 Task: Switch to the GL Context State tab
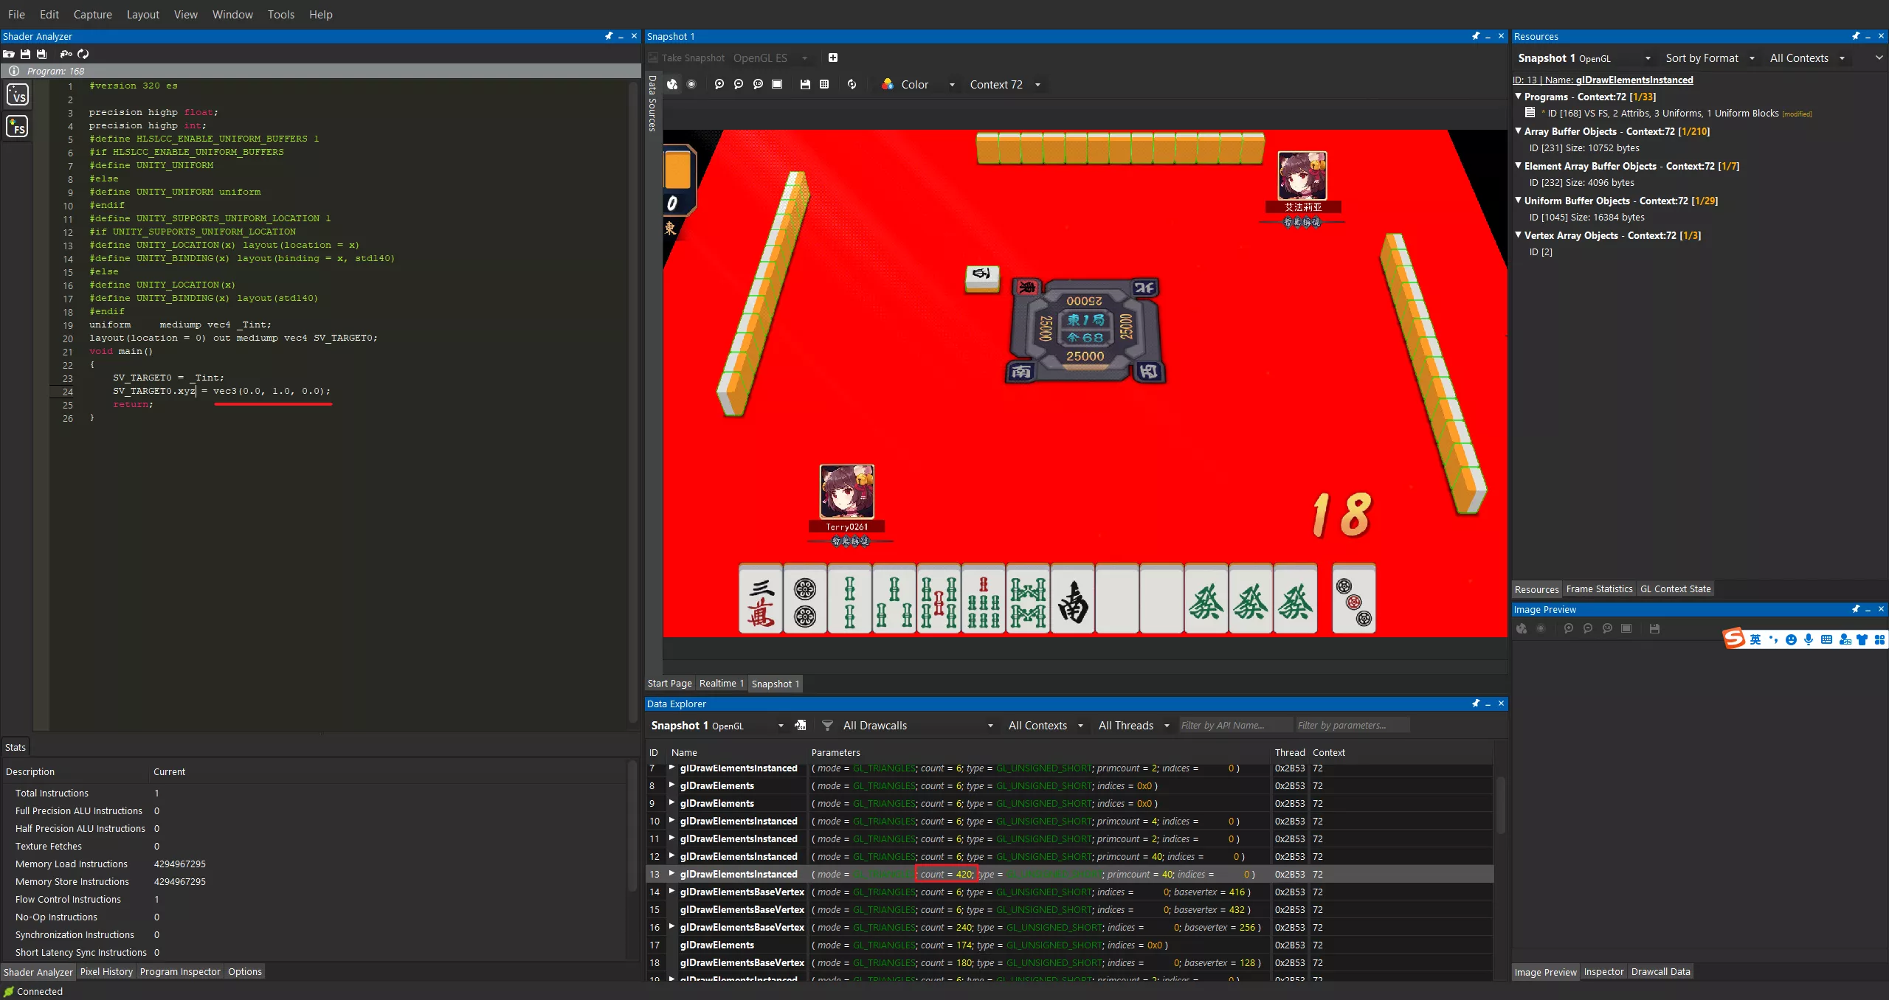click(1675, 589)
